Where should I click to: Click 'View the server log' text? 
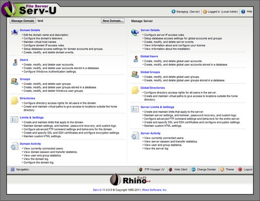pos(156,149)
